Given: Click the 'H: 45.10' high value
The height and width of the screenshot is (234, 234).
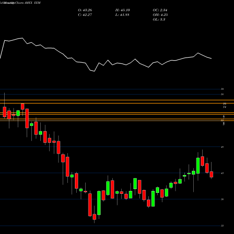Looking at the screenshot, I should point(123,10).
